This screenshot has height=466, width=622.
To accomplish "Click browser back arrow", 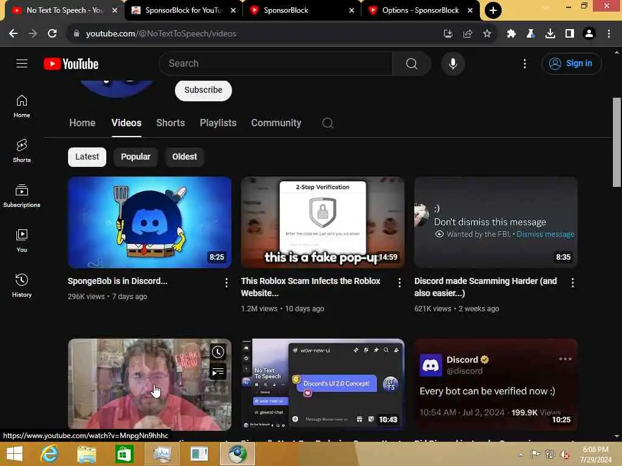I will (13, 34).
